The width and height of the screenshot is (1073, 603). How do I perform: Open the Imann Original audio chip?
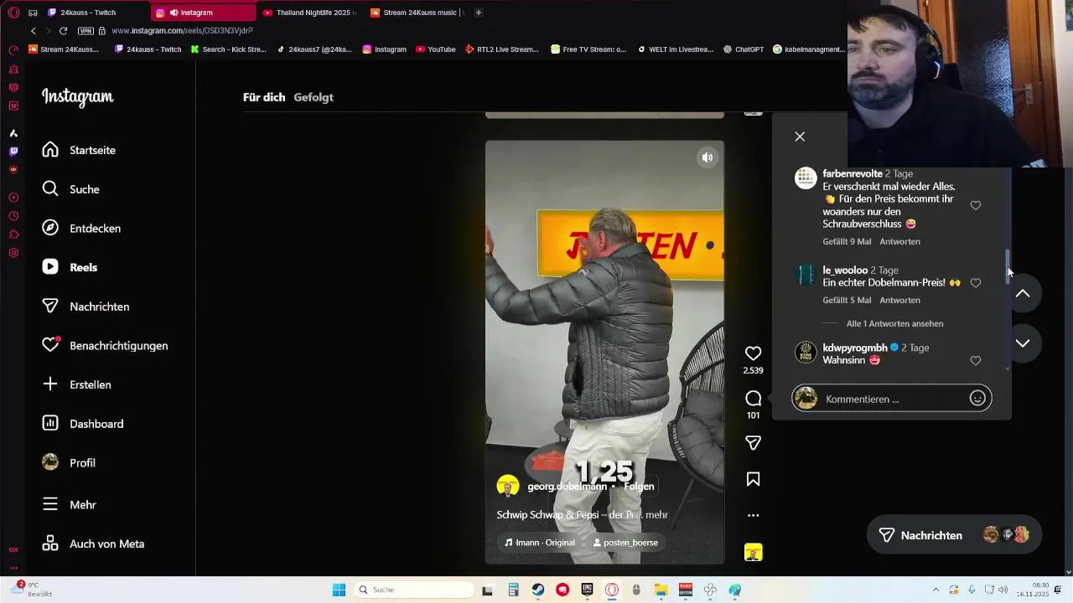[540, 543]
